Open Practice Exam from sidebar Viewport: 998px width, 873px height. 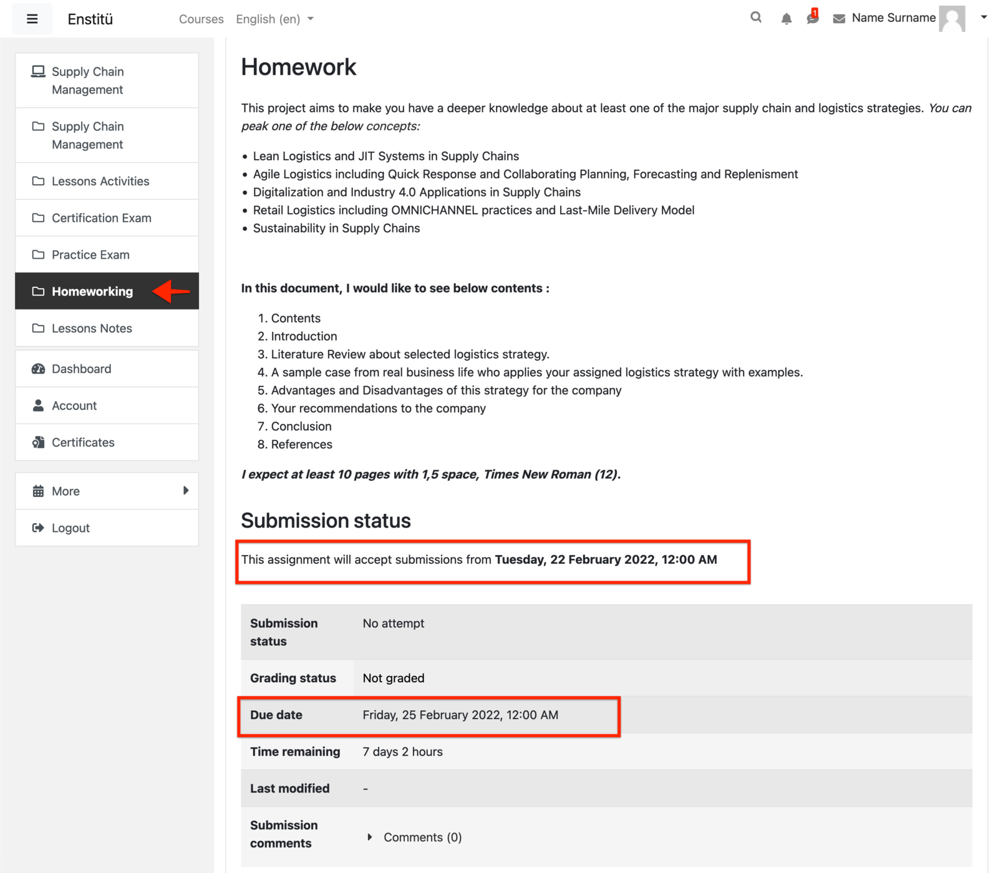tap(90, 254)
